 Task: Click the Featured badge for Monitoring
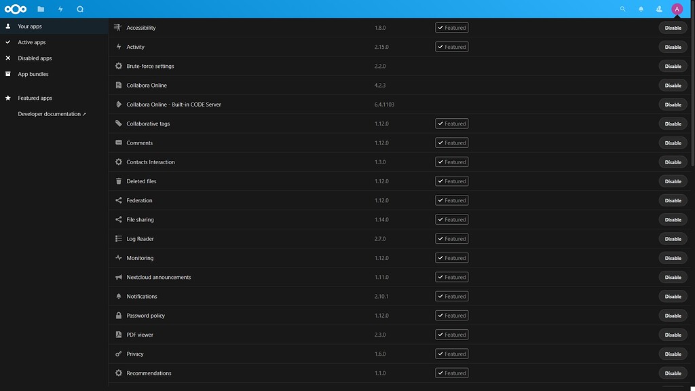[x=451, y=258]
